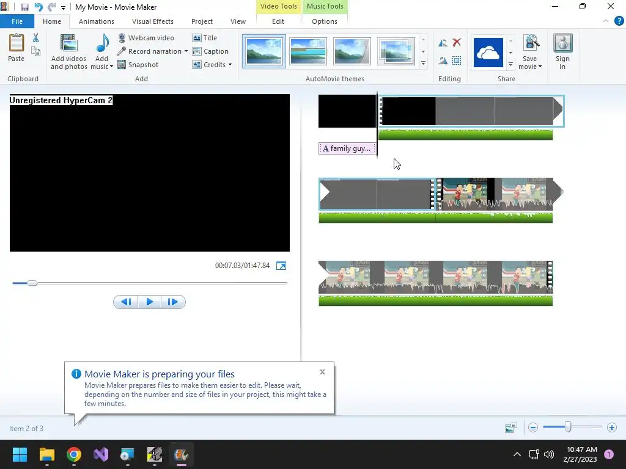Rotate right using the Editing icon

[443, 60]
